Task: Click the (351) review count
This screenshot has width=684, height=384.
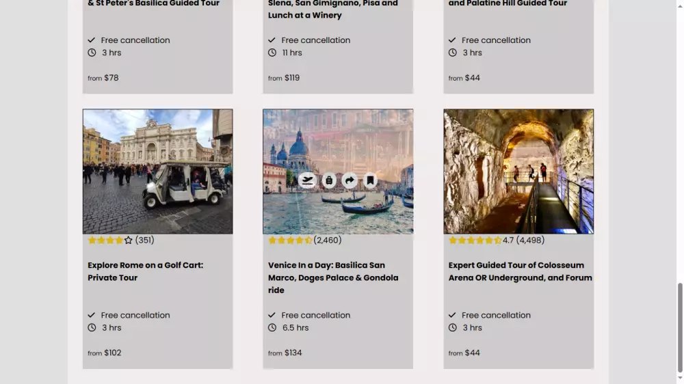Action: coord(144,241)
